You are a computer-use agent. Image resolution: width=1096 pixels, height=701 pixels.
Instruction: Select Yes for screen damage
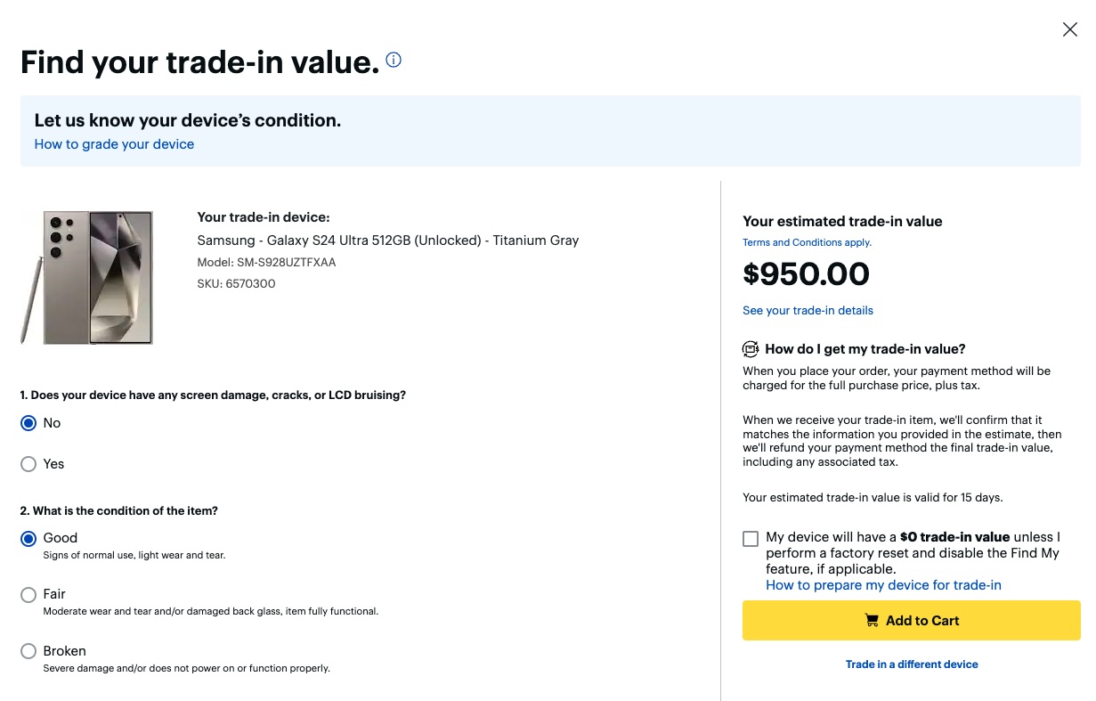28,464
